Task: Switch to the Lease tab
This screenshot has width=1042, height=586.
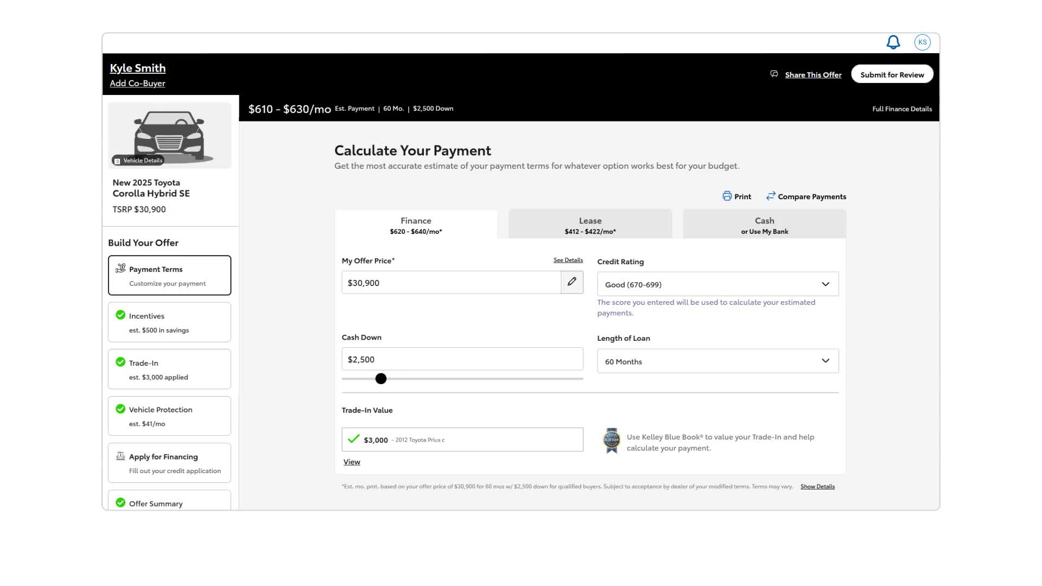Action: pyautogui.click(x=590, y=225)
